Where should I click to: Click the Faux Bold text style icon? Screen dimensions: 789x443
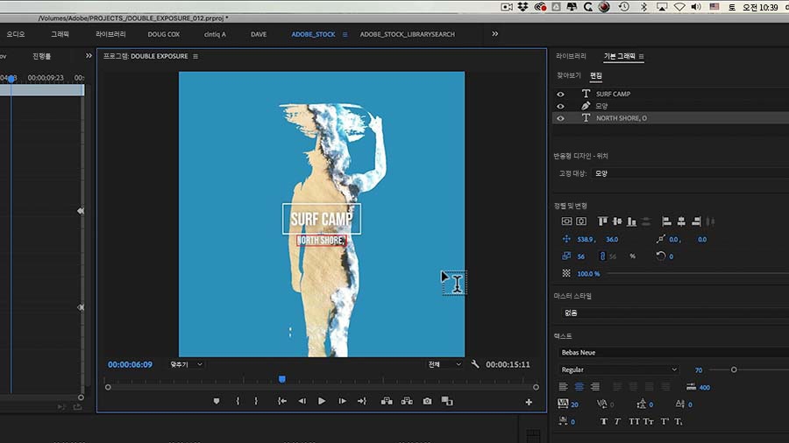[x=603, y=421]
